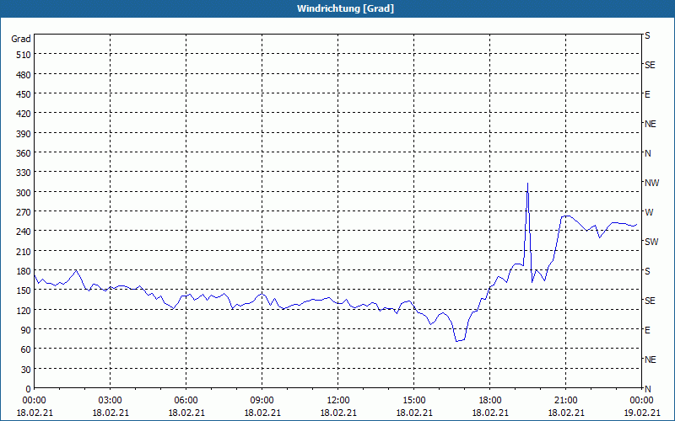Click the blue line's spike peak near 300
The width and height of the screenshot is (675, 421).
[528, 184]
